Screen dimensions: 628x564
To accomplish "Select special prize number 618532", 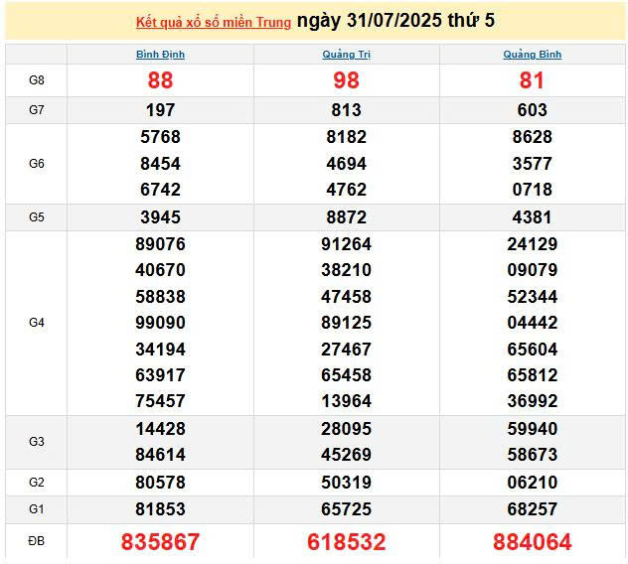I will (347, 542).
